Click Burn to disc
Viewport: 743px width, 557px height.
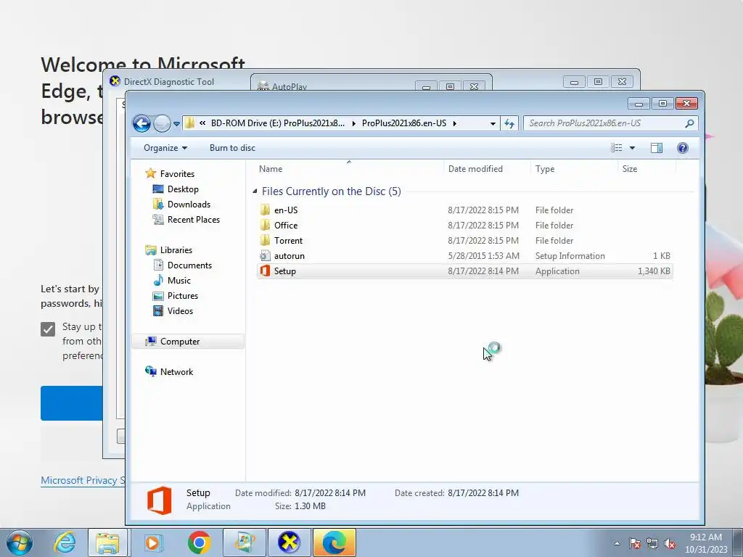(x=232, y=148)
